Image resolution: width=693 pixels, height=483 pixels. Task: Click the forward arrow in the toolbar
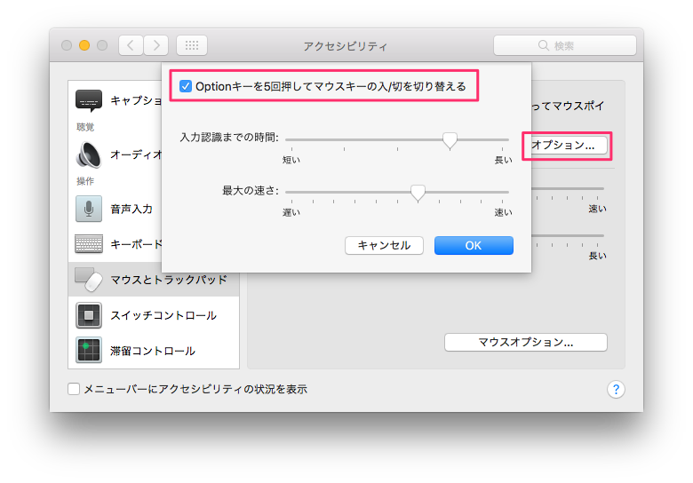(156, 45)
